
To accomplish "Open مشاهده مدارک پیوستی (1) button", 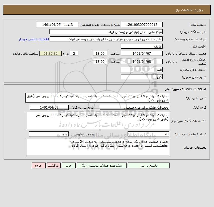I will [102, 166].
